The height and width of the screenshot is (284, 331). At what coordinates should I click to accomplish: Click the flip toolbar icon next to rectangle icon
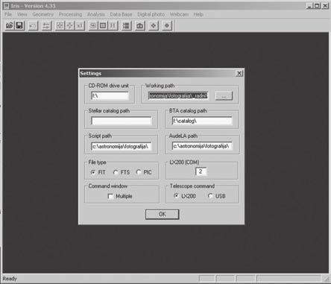[113, 25]
